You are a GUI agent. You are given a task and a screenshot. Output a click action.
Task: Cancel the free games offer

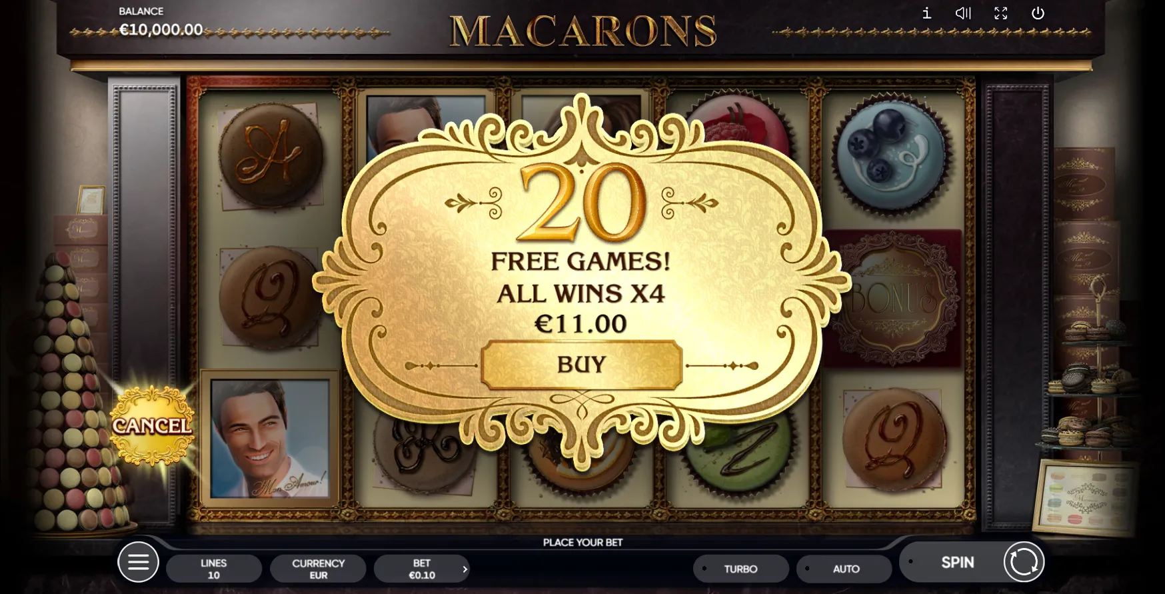(x=153, y=425)
